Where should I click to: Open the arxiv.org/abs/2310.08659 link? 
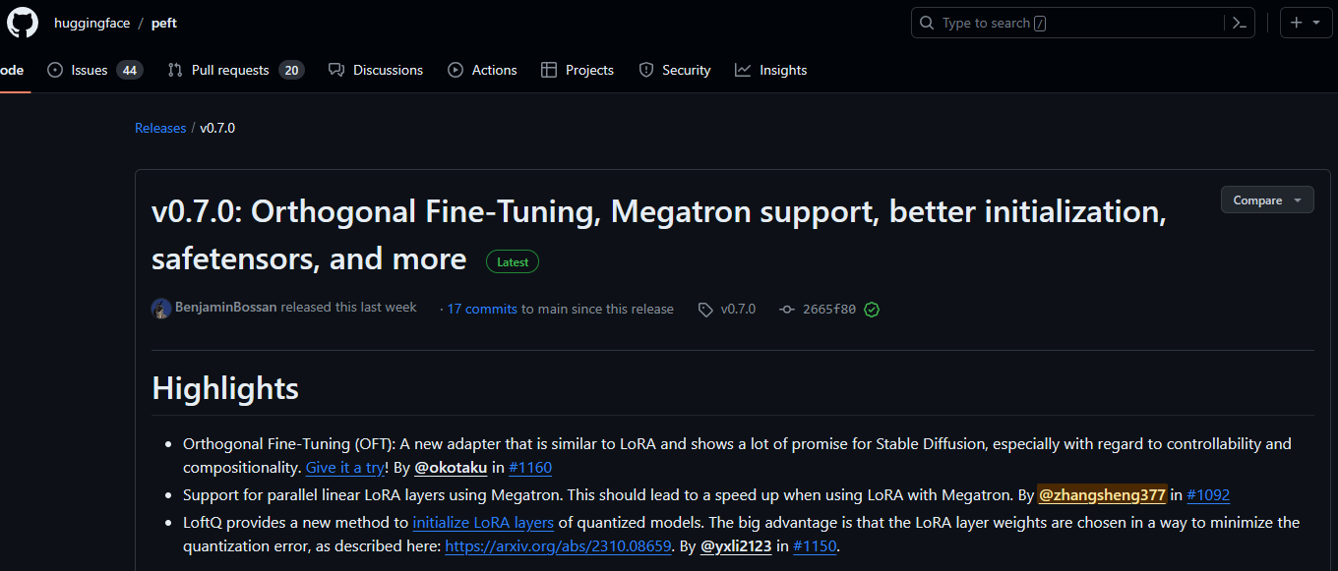pyautogui.click(x=558, y=545)
